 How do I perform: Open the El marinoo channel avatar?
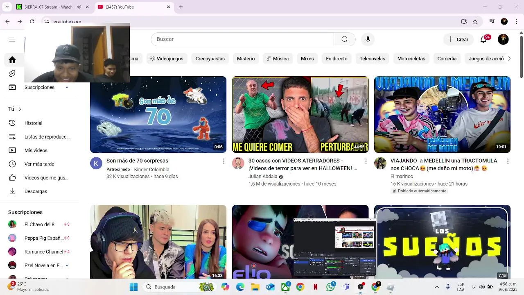coord(380,163)
